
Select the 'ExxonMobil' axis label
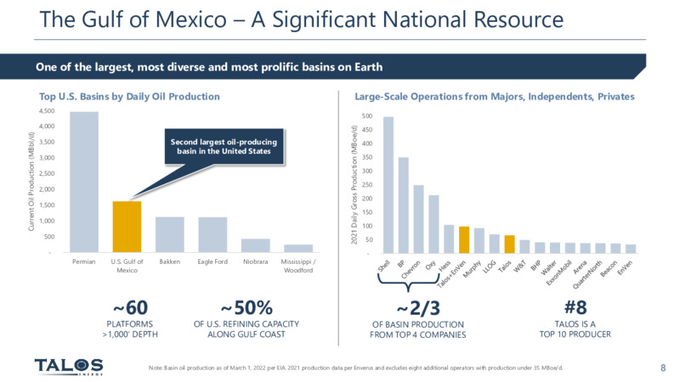559,272
